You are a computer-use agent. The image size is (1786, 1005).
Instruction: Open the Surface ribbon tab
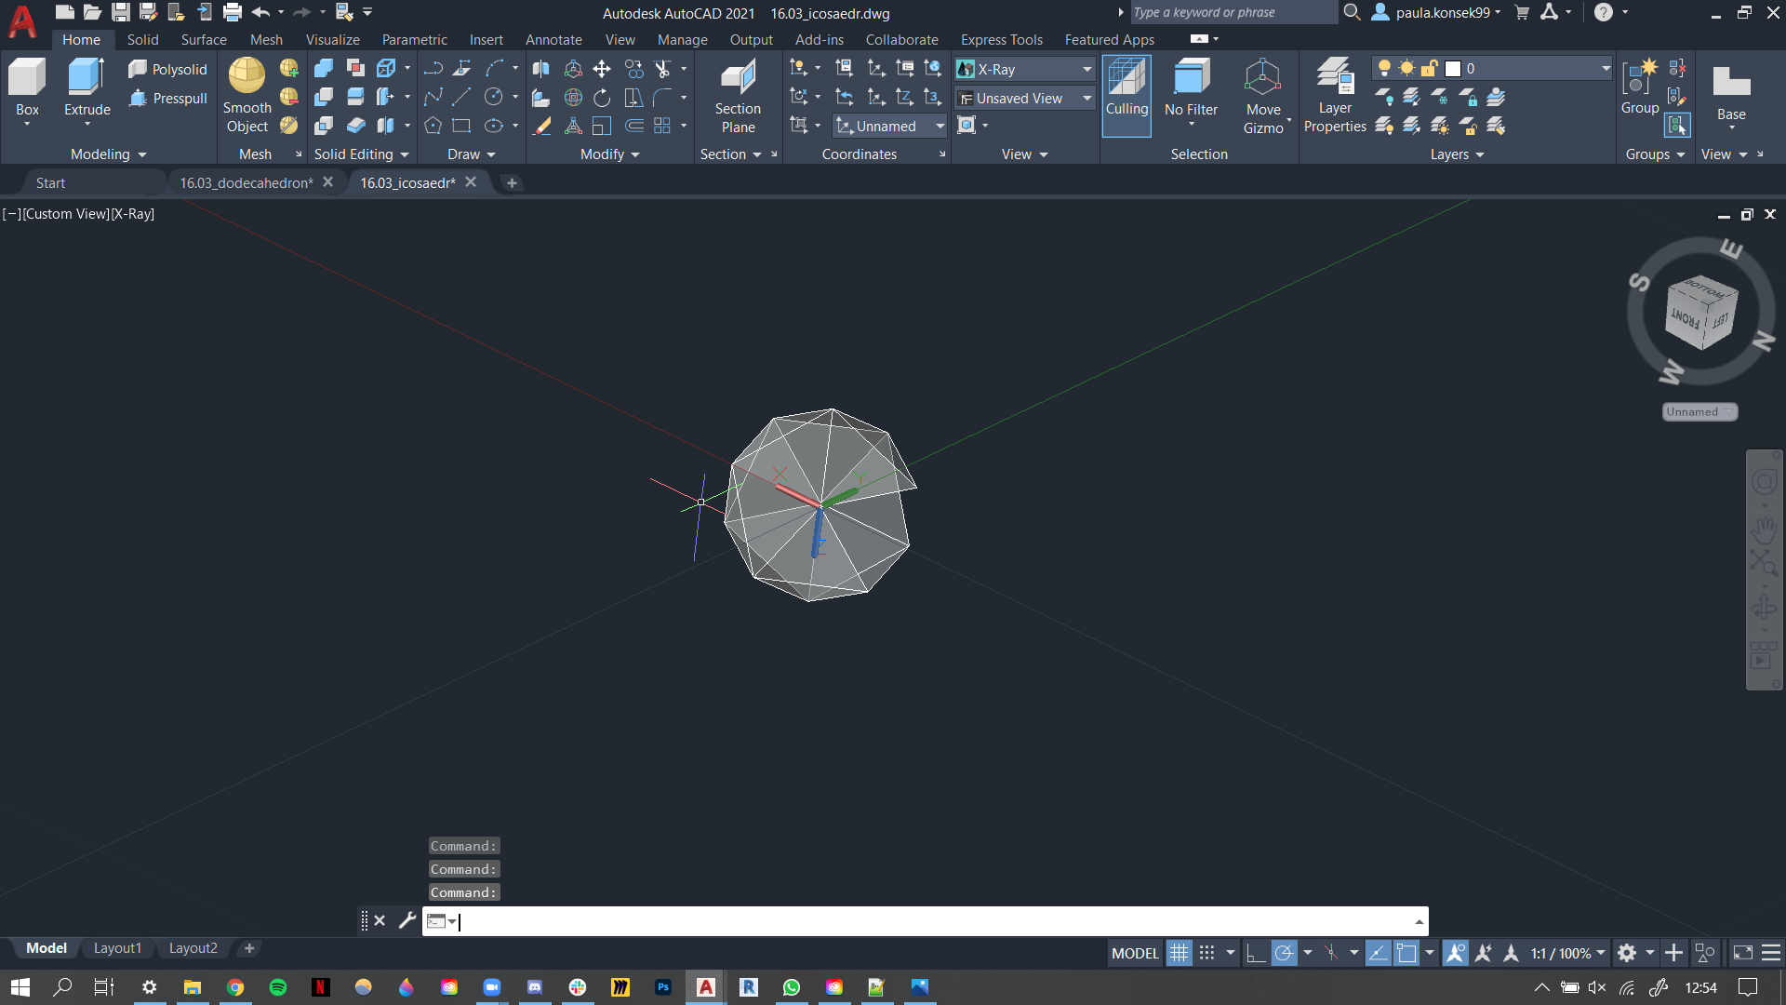204,39
